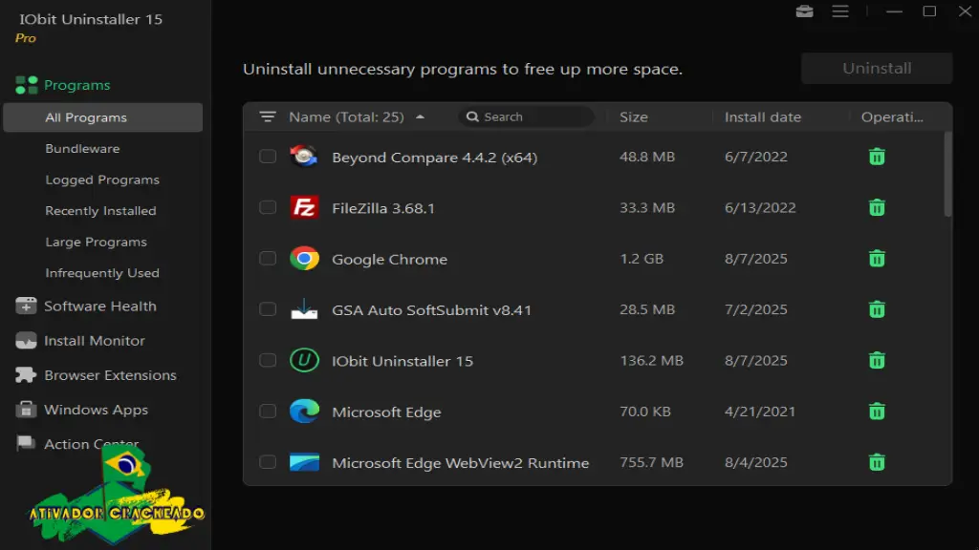Click the Browser Extensions puzzle icon
This screenshot has height=550, width=979.
tap(26, 374)
